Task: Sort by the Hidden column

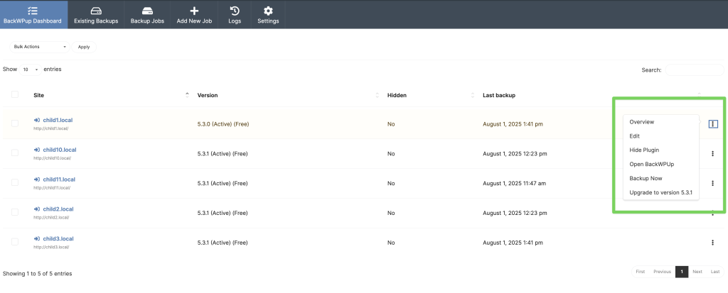Action: tap(431, 95)
